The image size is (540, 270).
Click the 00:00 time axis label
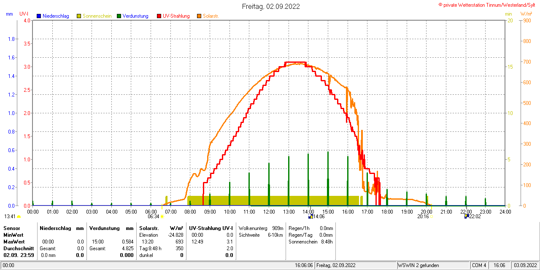[33, 211]
